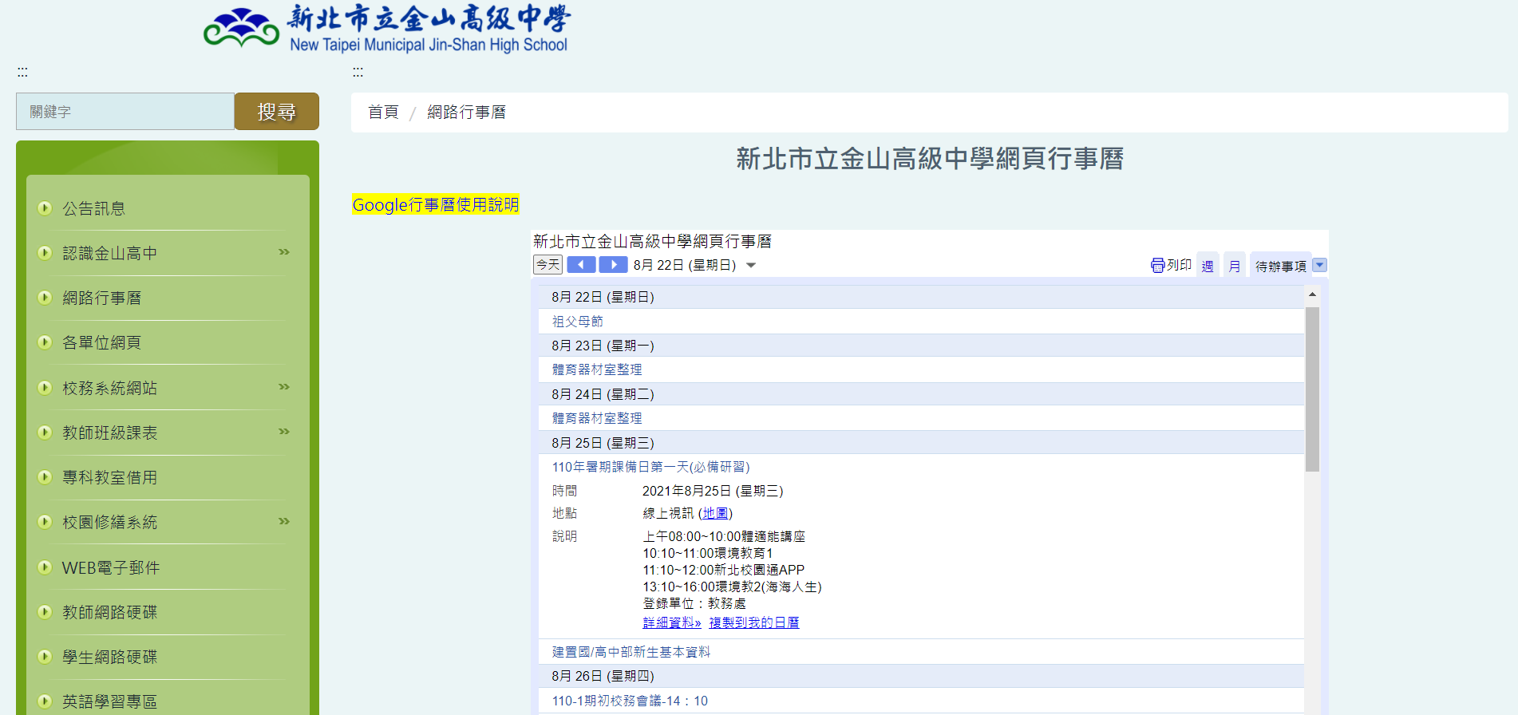Open 公告訊息 in the sidebar menu
The image size is (1518, 715).
(93, 208)
